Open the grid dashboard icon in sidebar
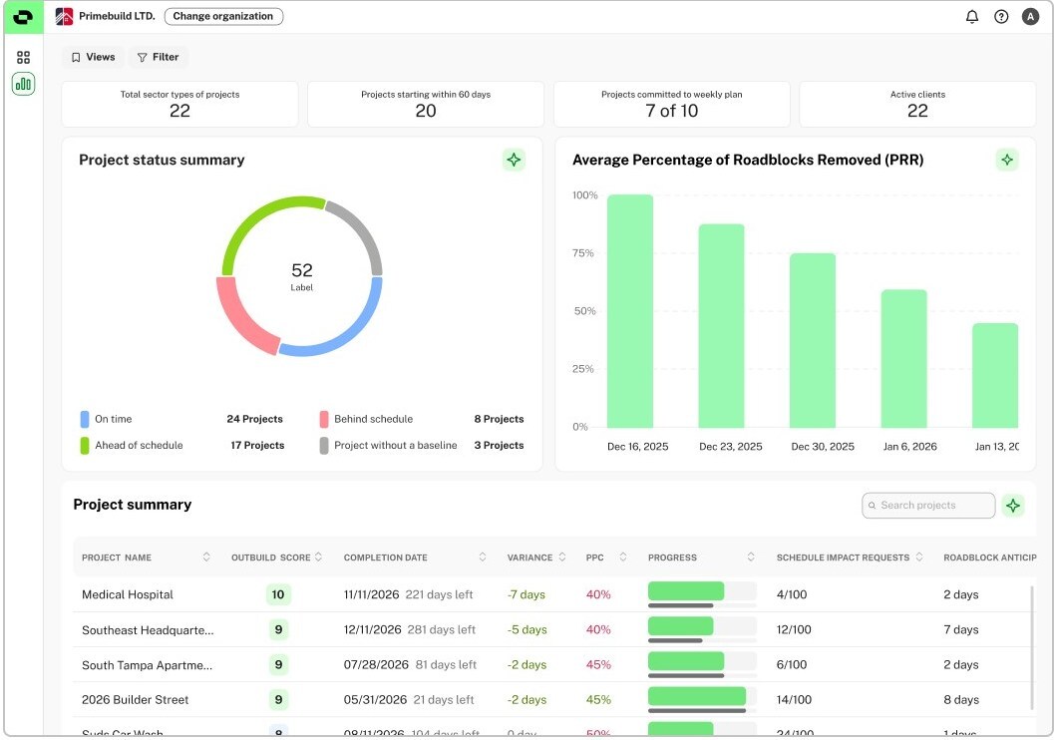This screenshot has height=740, width=1054. pos(24,58)
